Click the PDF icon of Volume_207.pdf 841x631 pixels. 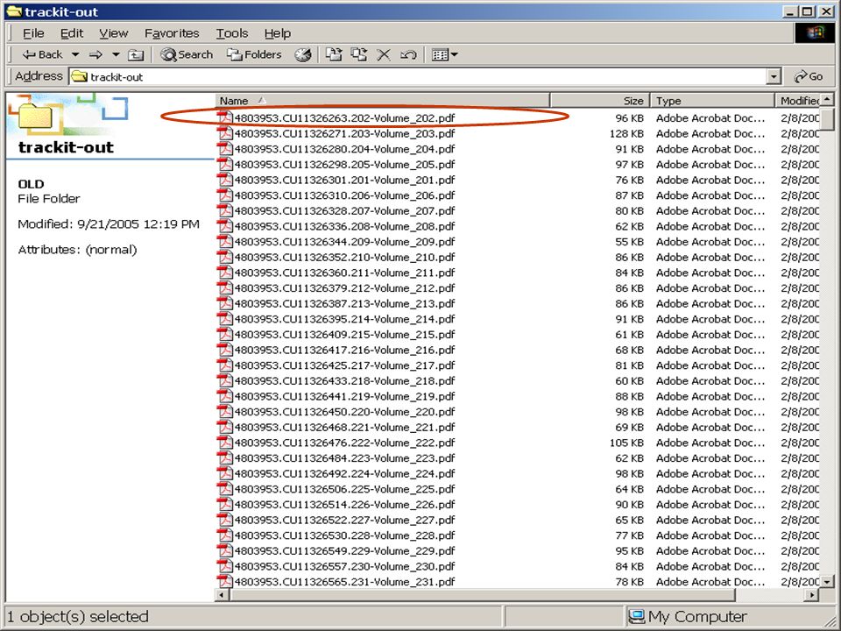tap(225, 211)
